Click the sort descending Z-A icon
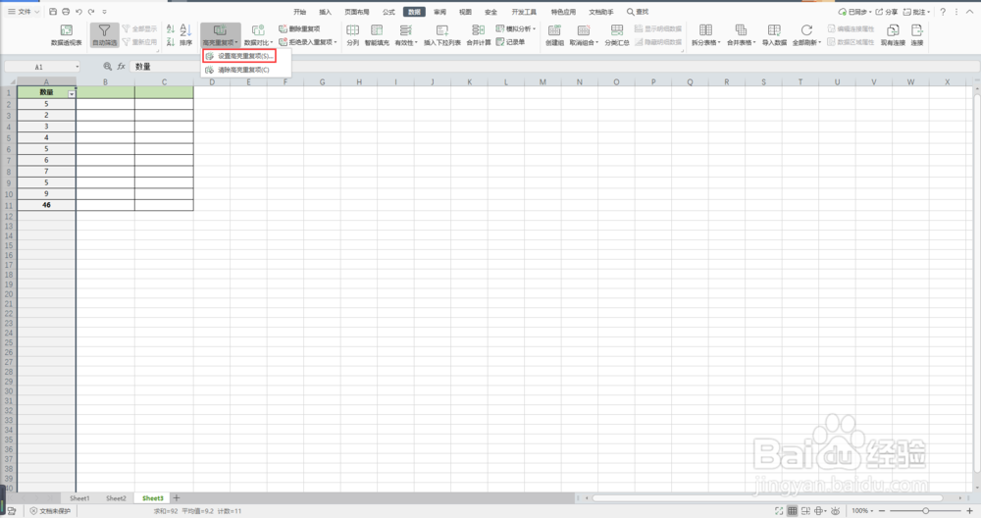The width and height of the screenshot is (981, 518). (x=170, y=42)
